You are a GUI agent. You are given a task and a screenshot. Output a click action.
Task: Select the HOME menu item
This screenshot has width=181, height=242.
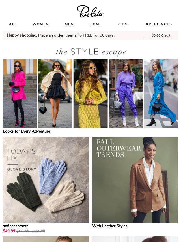(x=96, y=24)
